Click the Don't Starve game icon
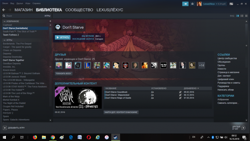Image resolution: width=250 pixels, height=141 pixels. point(58,27)
